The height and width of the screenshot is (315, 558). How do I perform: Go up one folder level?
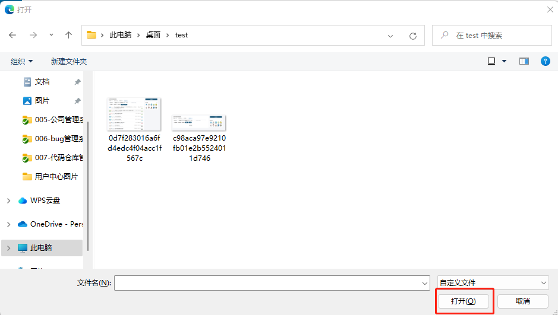(x=68, y=36)
